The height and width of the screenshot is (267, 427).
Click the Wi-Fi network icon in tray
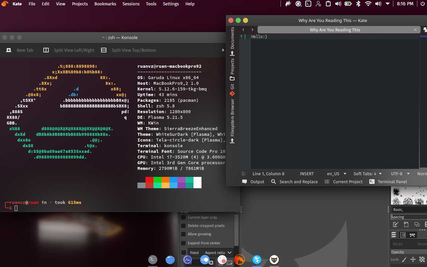tap(368, 4)
